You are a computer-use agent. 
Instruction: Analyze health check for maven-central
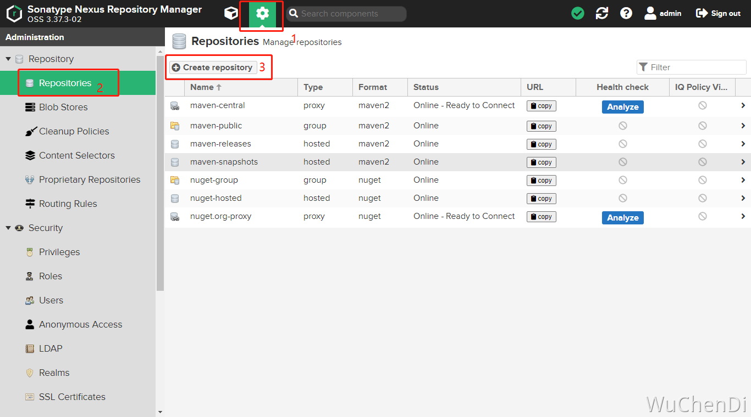(x=622, y=107)
